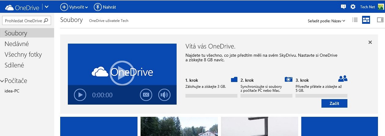Switch to the details list view icon

click(355, 20)
